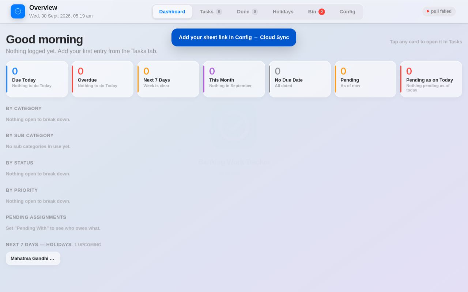Click the 'Tap any card' hint text

[426, 42]
